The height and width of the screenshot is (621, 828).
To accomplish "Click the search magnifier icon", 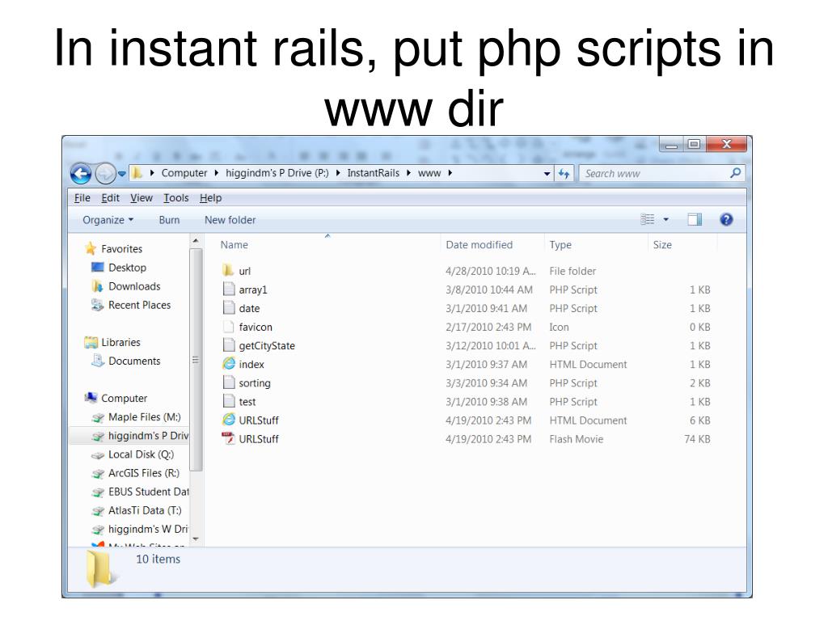I will point(735,173).
